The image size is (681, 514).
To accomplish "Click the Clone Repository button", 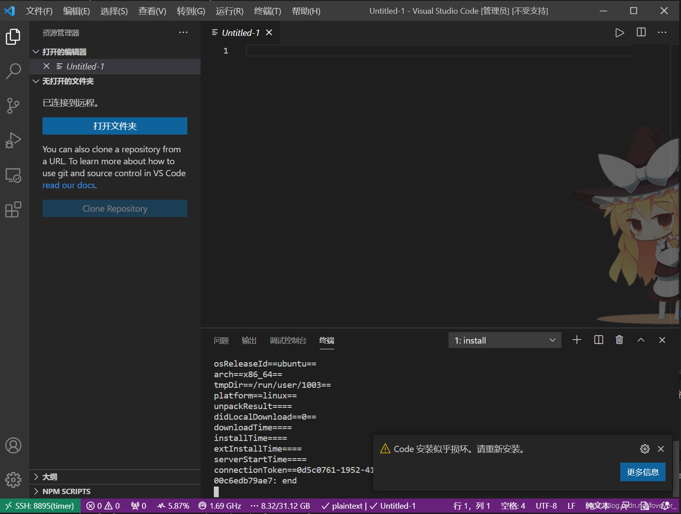I will [x=115, y=209].
